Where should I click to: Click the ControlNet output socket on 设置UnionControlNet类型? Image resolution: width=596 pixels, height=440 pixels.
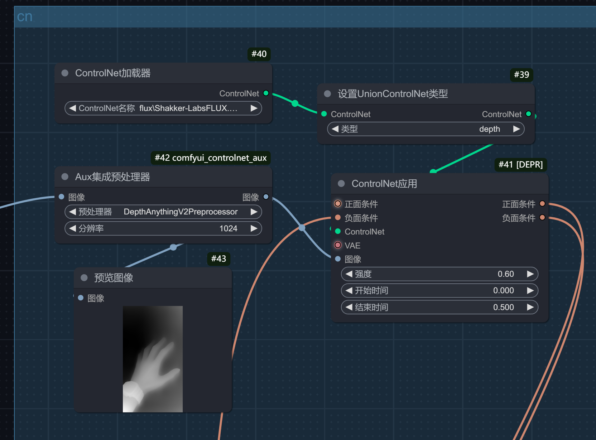point(528,114)
